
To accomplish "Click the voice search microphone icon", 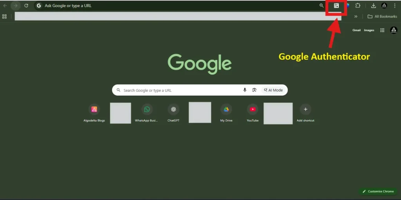I will pyautogui.click(x=245, y=90).
